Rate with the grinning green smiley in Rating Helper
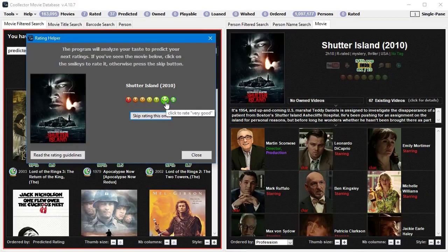The image size is (448, 252). (x=173, y=100)
